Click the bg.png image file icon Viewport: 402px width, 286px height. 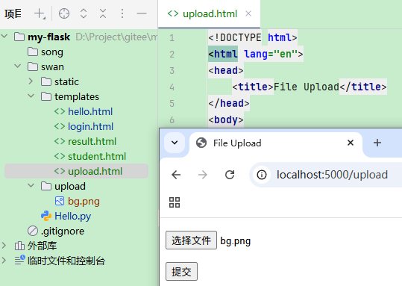coord(60,201)
